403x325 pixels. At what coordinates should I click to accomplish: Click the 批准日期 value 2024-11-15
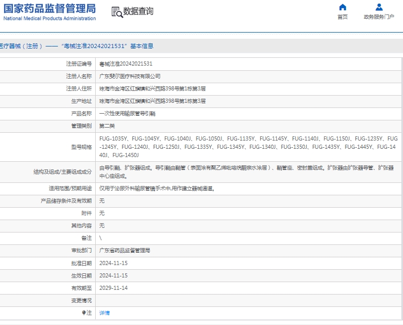pos(113,263)
